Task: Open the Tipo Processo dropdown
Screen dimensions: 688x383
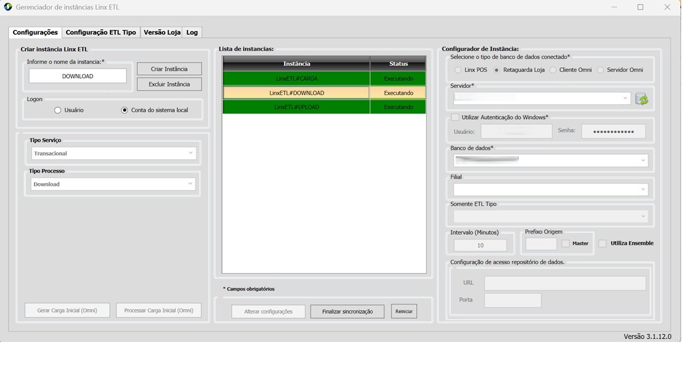Action: click(113, 184)
